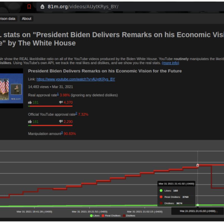Open the About tab
This screenshot has width=224, height=224.
click(27, 19)
